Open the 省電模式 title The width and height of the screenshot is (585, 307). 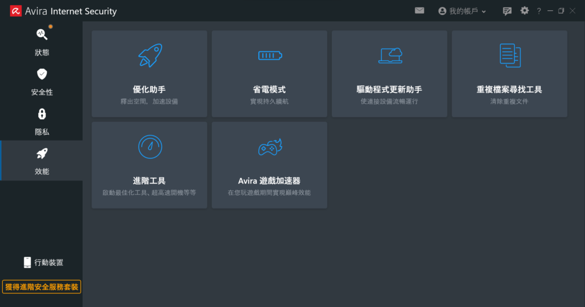[270, 89]
